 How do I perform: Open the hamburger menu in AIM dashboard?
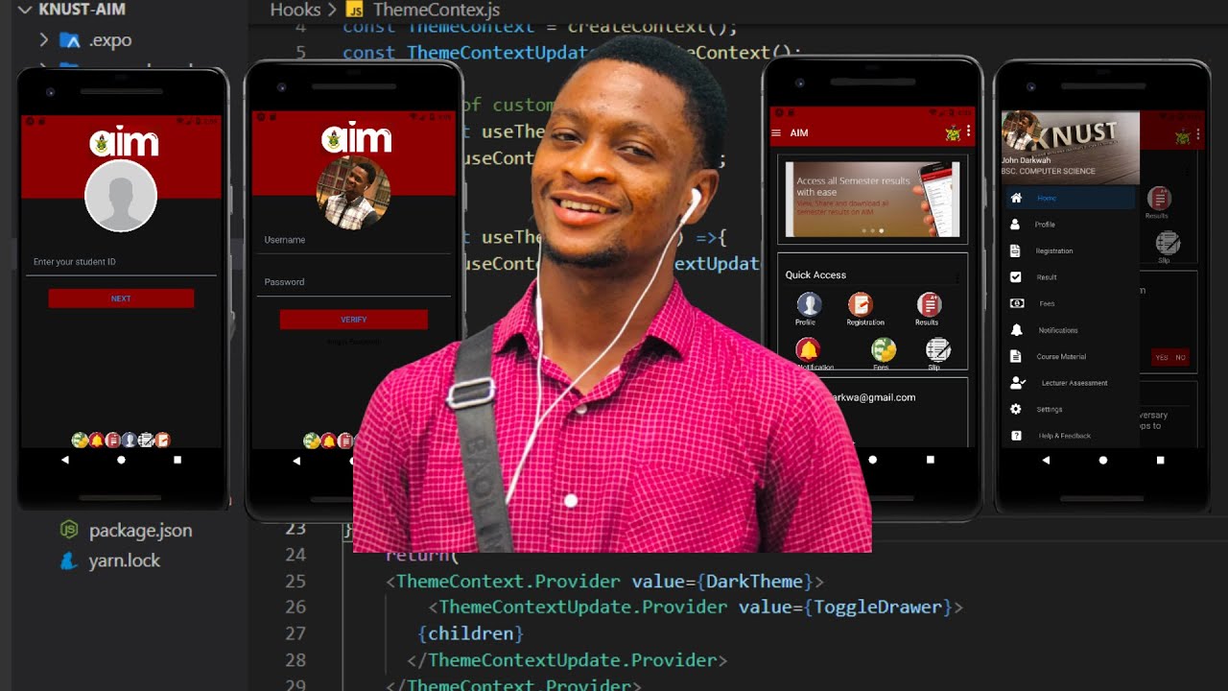tap(776, 132)
